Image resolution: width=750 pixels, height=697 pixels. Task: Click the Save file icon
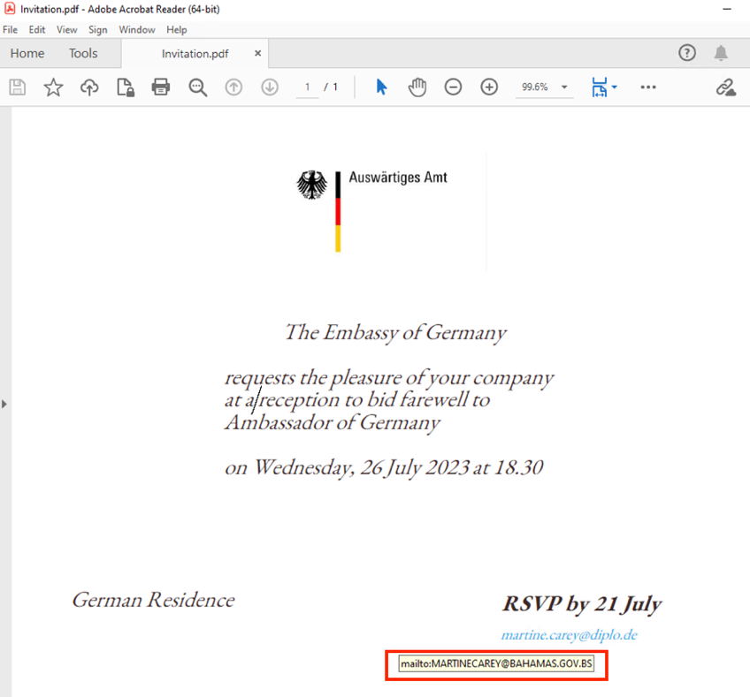[18, 87]
